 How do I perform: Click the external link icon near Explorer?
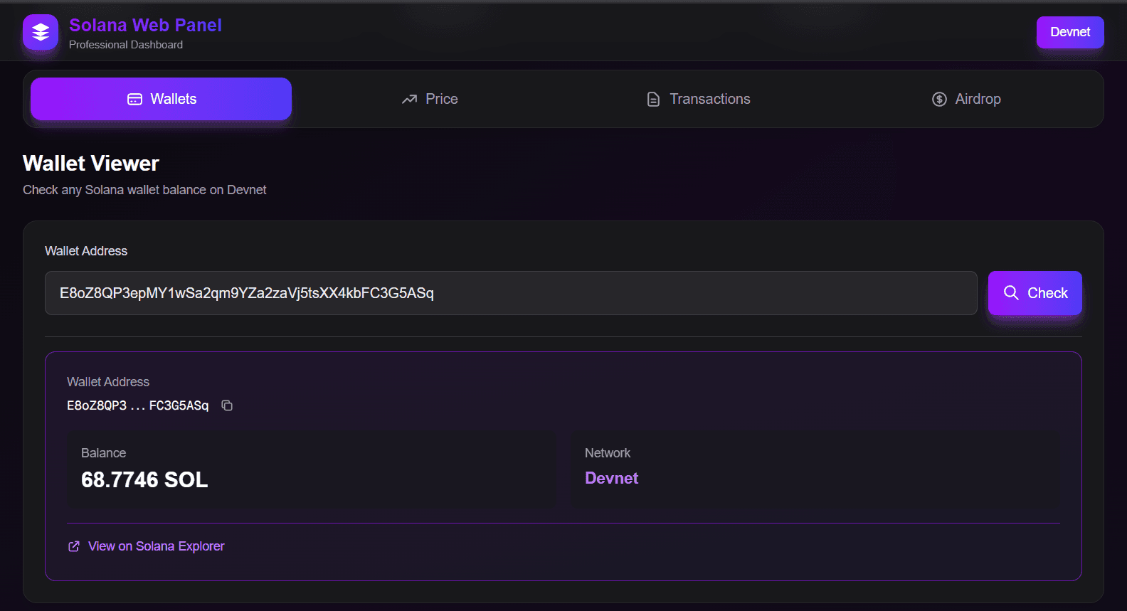[74, 546]
